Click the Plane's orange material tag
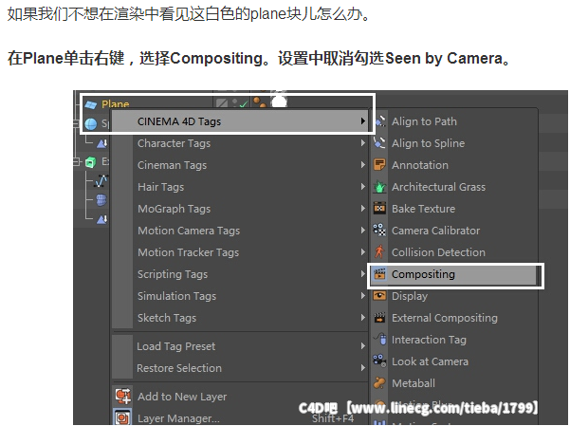570x426 pixels. [x=260, y=102]
